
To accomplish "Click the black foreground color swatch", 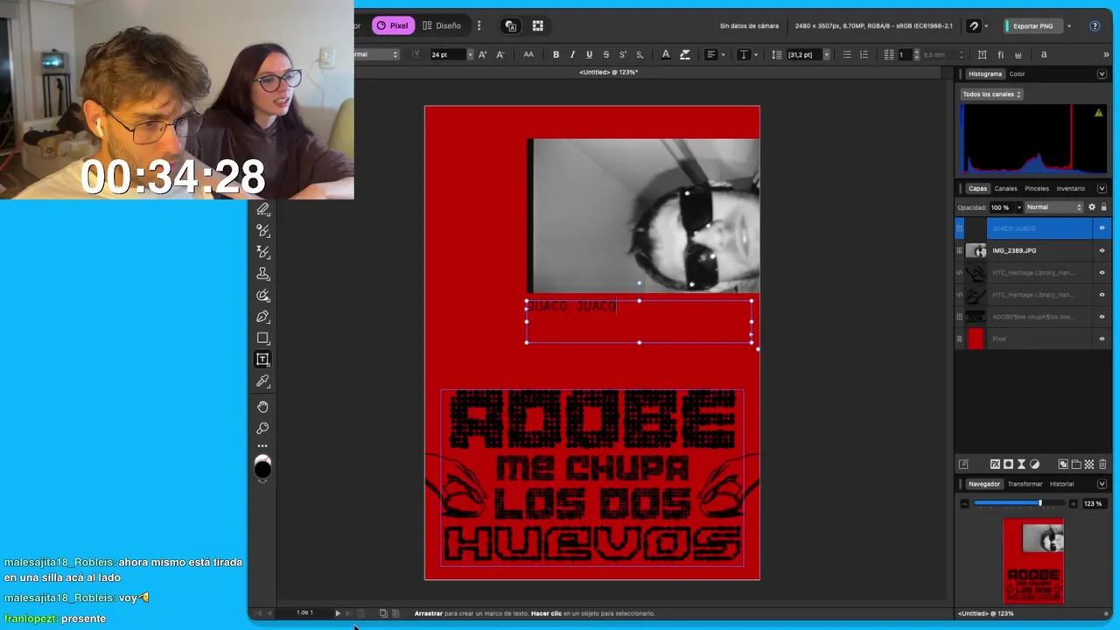I will [262, 469].
